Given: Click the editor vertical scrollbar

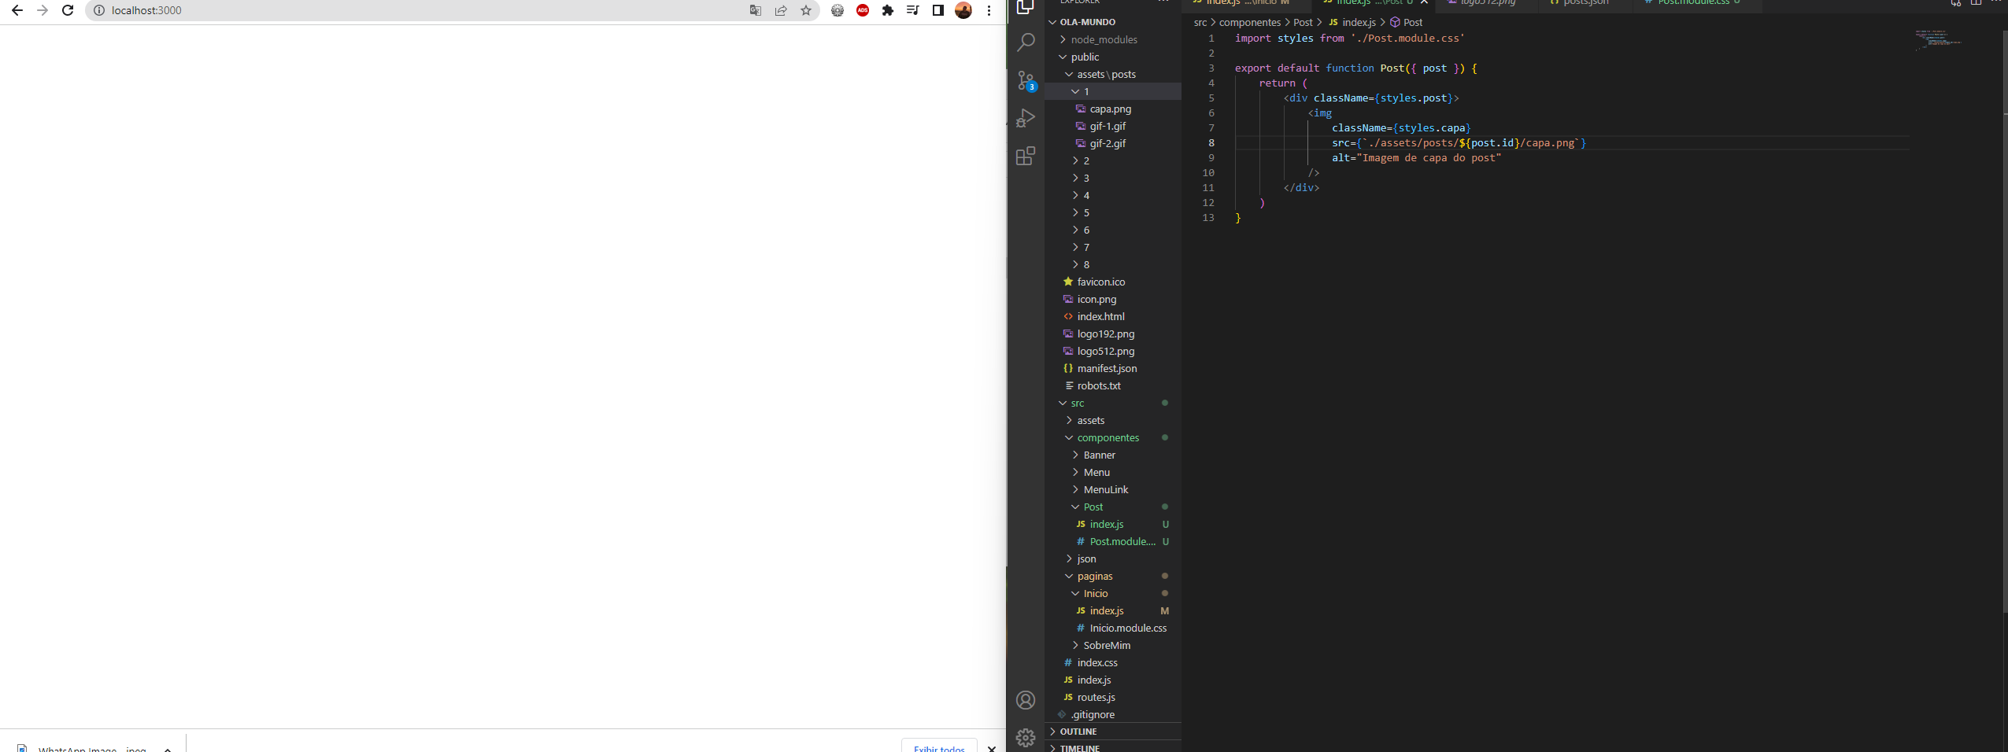Looking at the screenshot, I should (2004, 323).
